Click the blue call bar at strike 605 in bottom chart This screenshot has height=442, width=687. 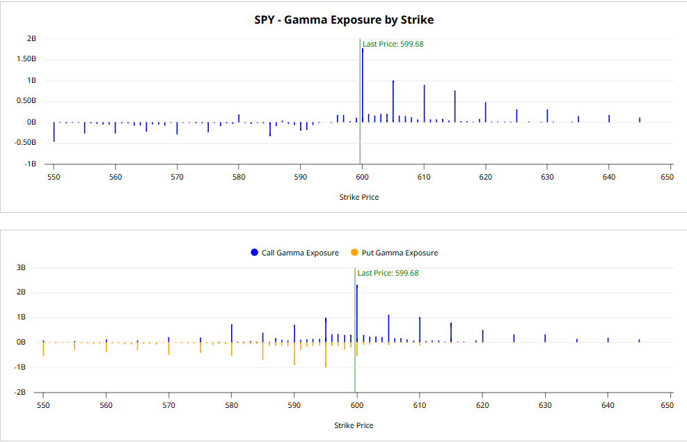388,329
